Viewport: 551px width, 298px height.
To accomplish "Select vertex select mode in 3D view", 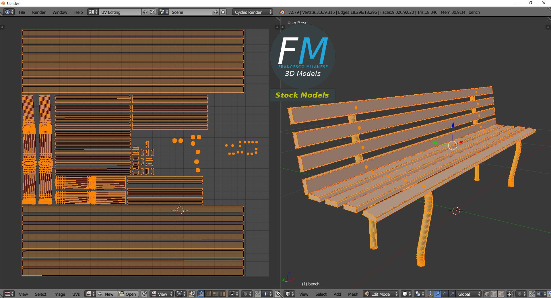I will (x=487, y=294).
